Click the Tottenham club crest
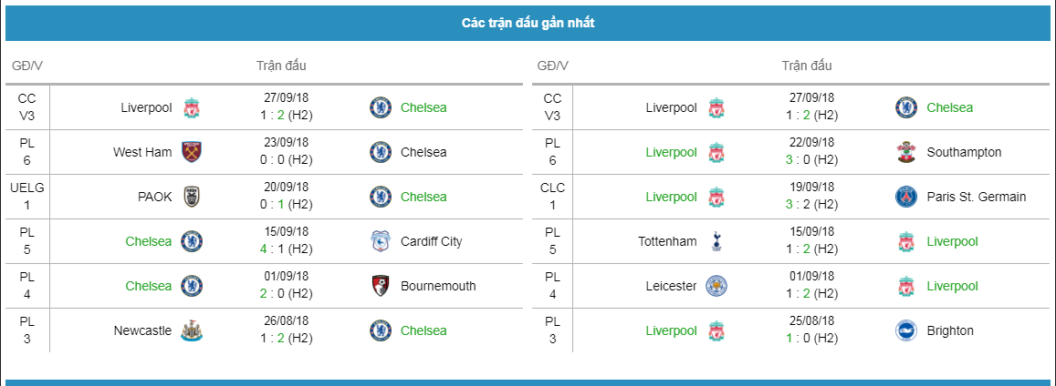Image resolution: width=1056 pixels, height=386 pixels. click(717, 241)
